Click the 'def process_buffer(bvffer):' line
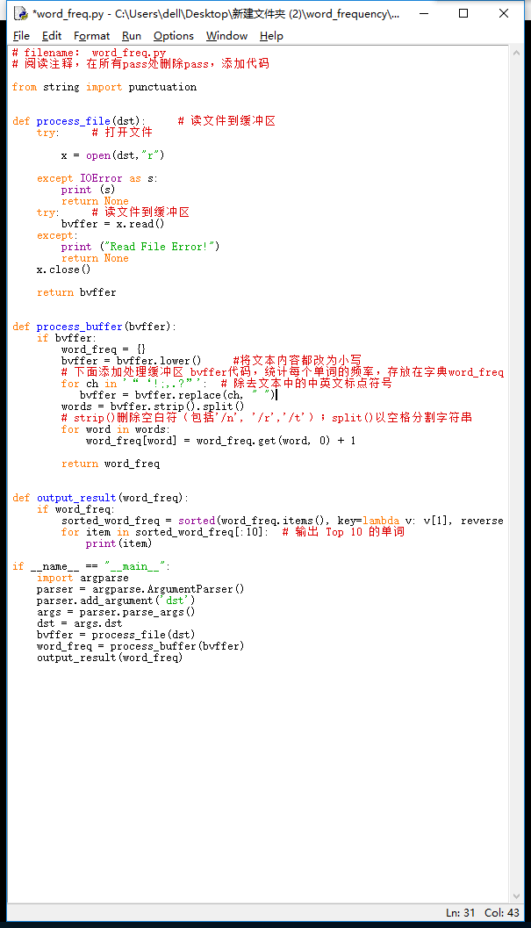The width and height of the screenshot is (531, 928). coord(94,327)
